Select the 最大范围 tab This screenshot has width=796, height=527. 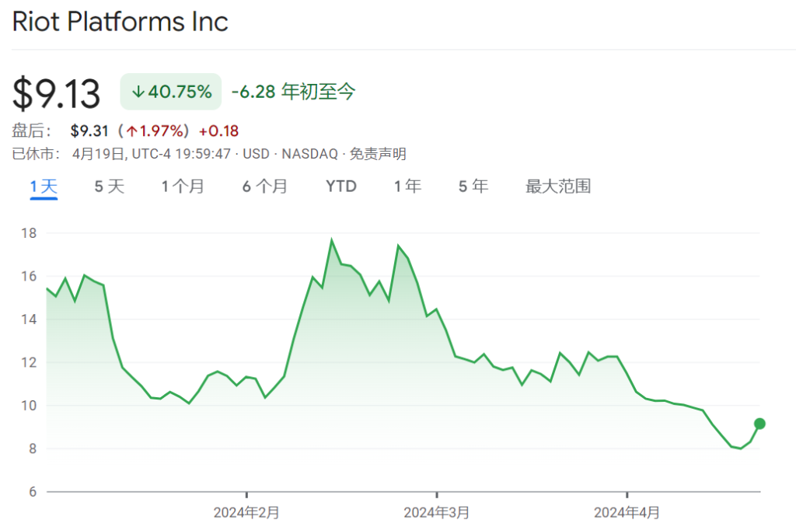(x=557, y=187)
